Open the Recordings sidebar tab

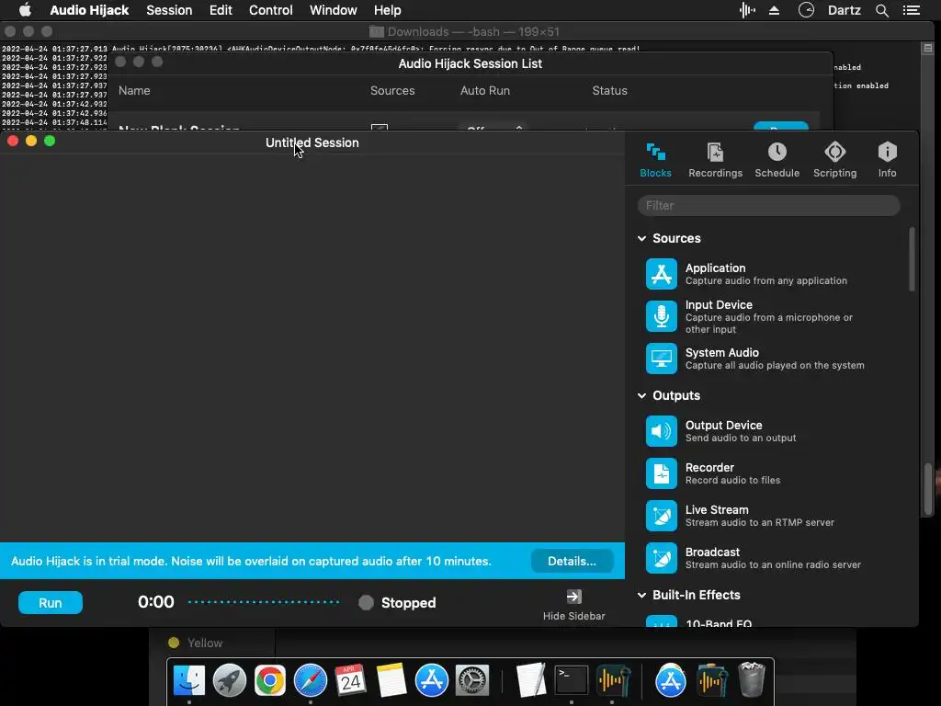pyautogui.click(x=715, y=160)
